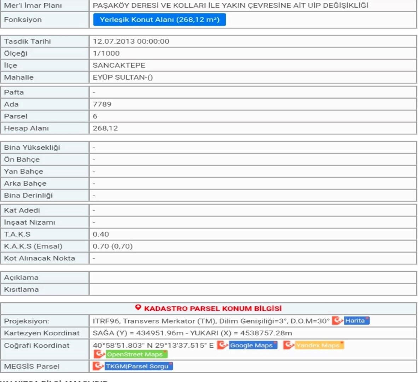Click the red icon beside Google Maps
The image size is (418, 382).
click(x=222, y=345)
